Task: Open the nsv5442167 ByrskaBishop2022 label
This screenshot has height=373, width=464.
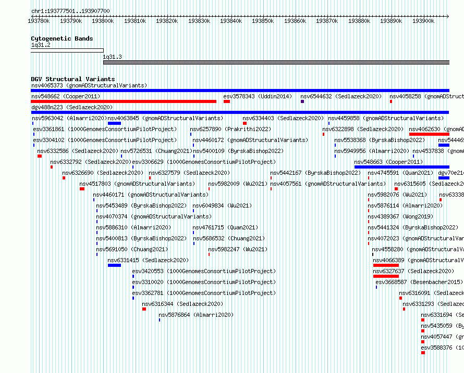Action: point(315,173)
